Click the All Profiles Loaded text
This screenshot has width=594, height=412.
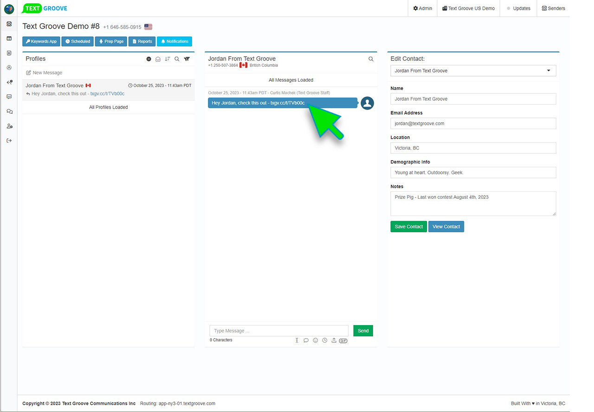pos(109,107)
